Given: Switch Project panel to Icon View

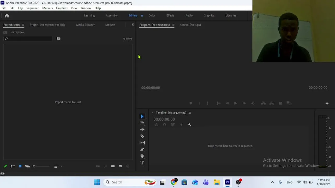Looking at the screenshot, I should point(20,166).
